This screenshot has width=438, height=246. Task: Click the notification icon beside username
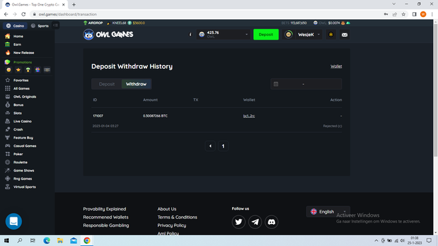331,35
